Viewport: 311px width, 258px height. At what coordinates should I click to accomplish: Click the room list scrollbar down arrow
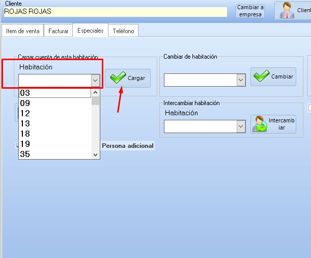(x=95, y=154)
